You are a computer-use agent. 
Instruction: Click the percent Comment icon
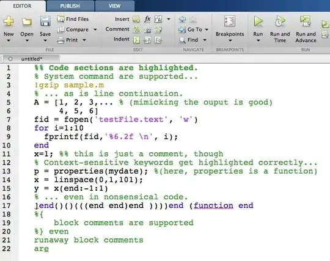pyautogui.click(x=137, y=30)
